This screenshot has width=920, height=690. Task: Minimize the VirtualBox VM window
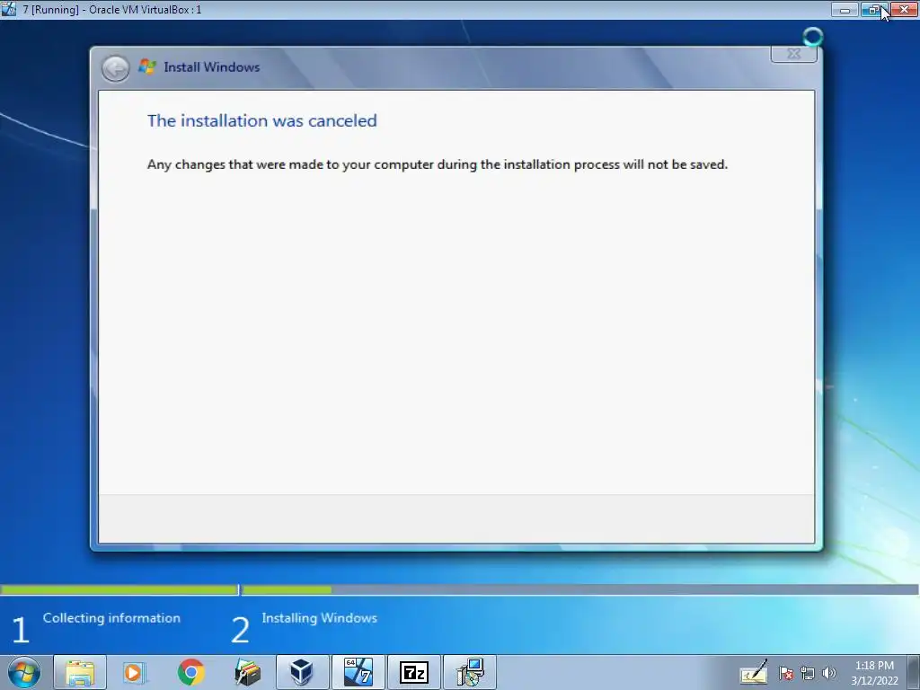(x=845, y=9)
